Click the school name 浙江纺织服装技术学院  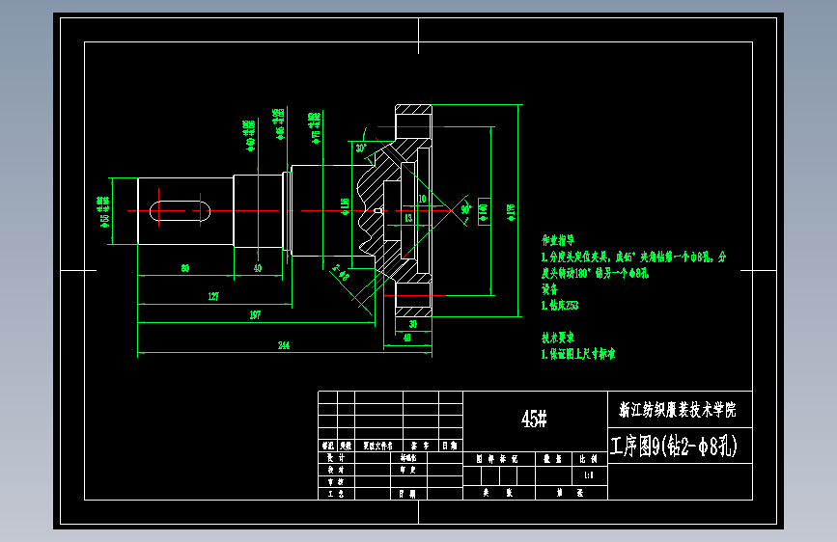click(x=678, y=410)
